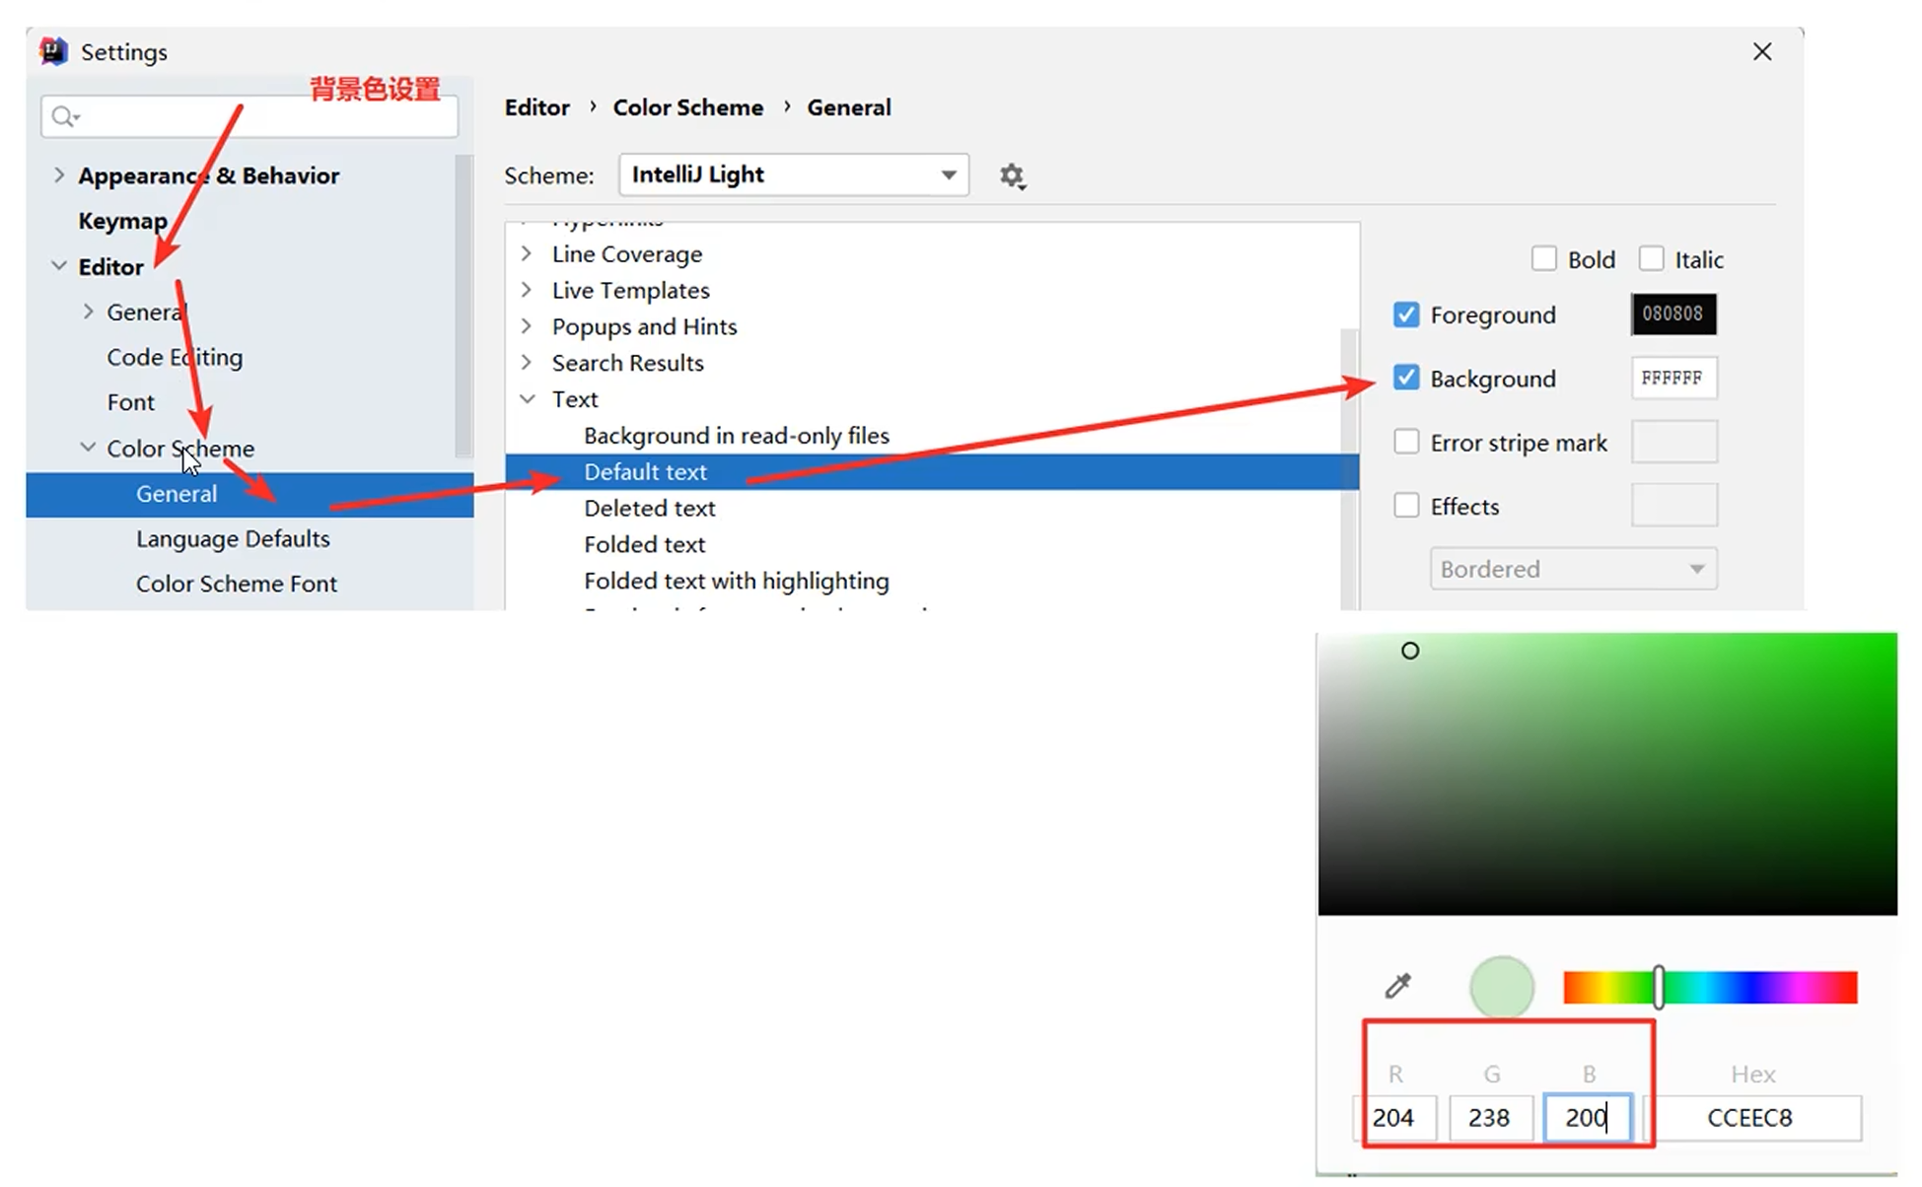This screenshot has width=1922, height=1187.
Task: Open the Keymap settings page
Action: pyautogui.click(x=122, y=221)
